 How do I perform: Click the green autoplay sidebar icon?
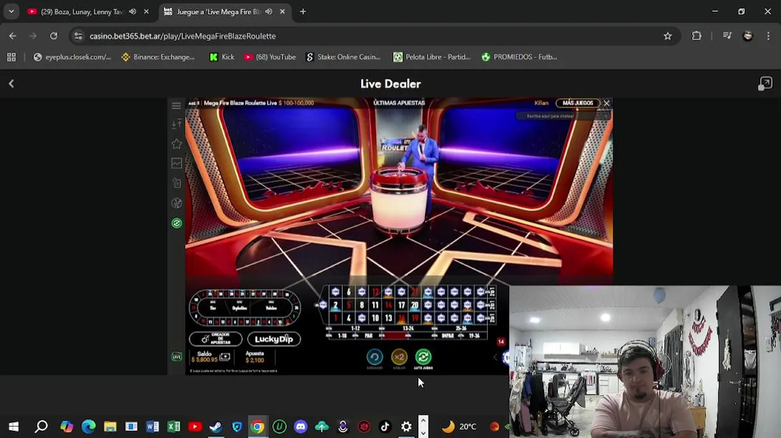click(x=176, y=223)
